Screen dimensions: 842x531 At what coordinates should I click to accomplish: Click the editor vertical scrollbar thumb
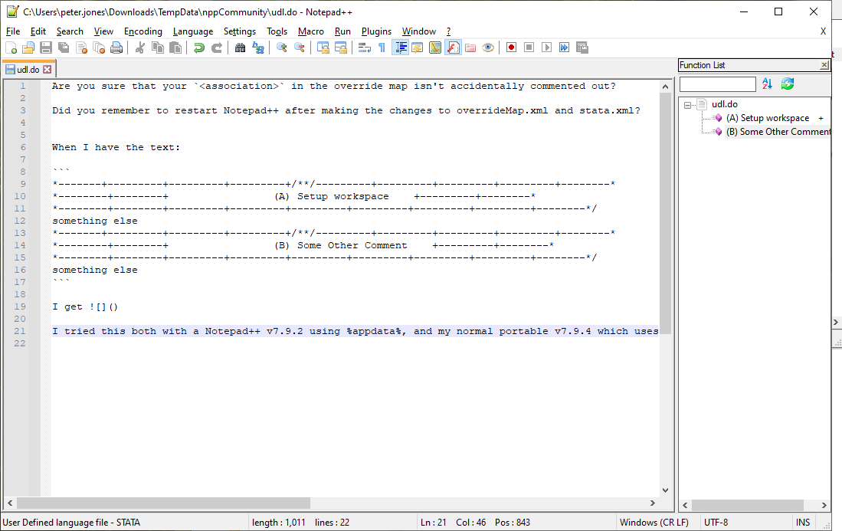click(x=665, y=214)
